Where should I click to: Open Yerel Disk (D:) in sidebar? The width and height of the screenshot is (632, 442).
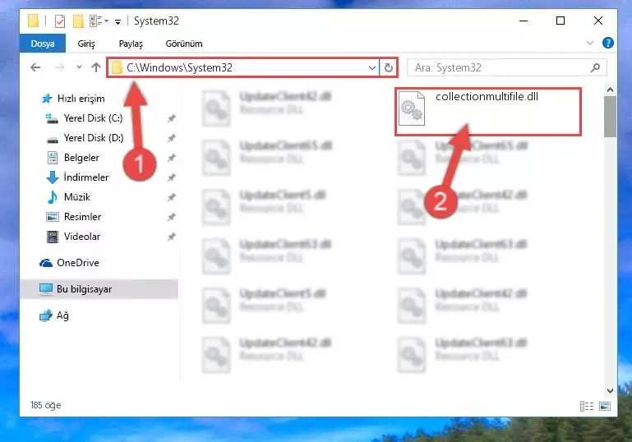point(85,138)
